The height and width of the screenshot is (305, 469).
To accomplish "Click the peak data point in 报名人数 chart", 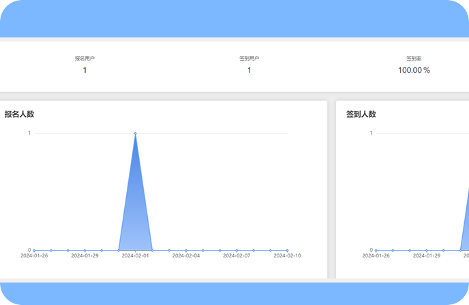I will click(135, 133).
